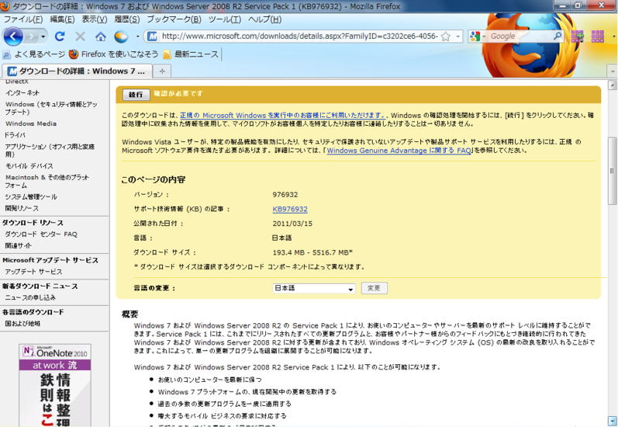Bookmark this page with the star icon
This screenshot has height=427, width=618.
(446, 36)
